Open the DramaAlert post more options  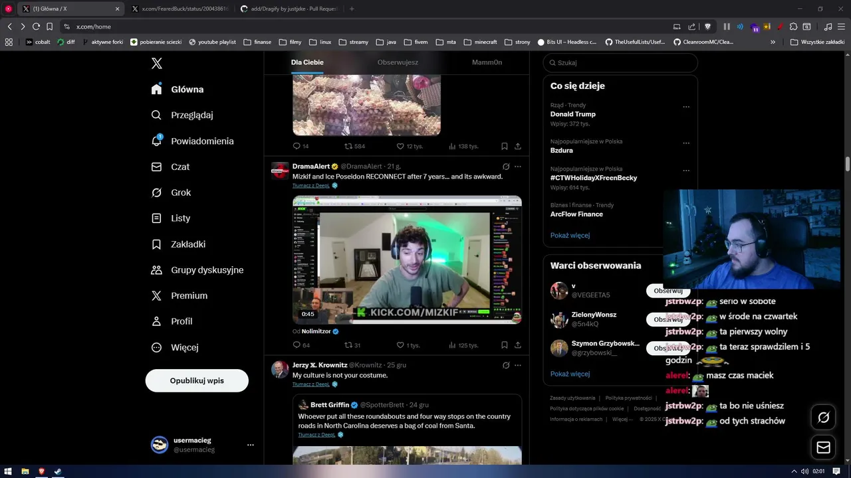518,167
